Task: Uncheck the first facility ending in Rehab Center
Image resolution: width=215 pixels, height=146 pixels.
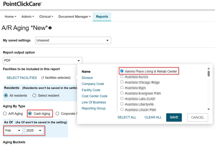Action: click(122, 71)
